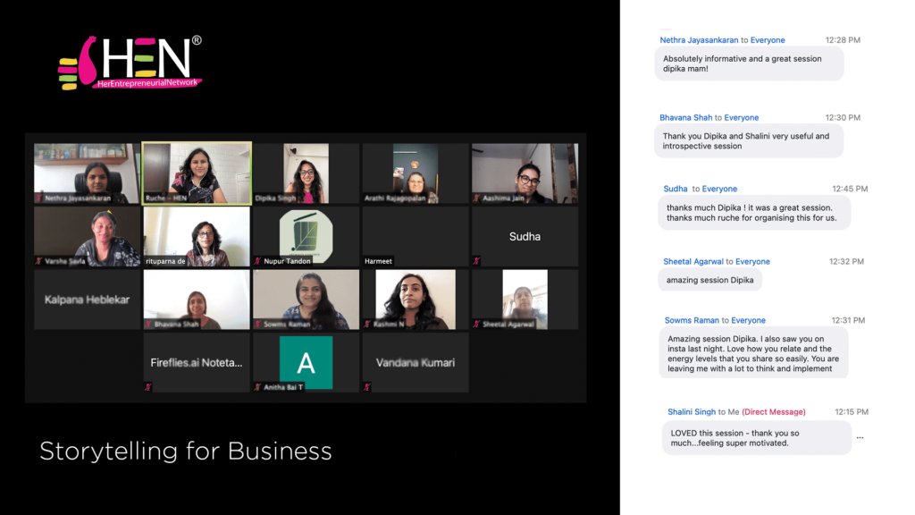Click muted mic icon on Fireflies.ai Notetaker tile
This screenshot has width=915, height=515.
click(x=148, y=386)
